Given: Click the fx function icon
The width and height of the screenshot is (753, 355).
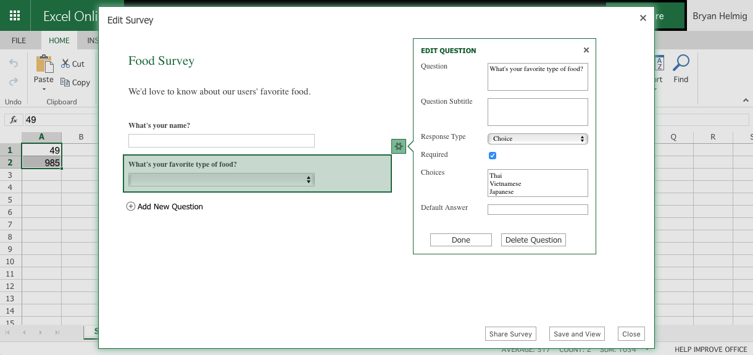Looking at the screenshot, I should coord(14,120).
